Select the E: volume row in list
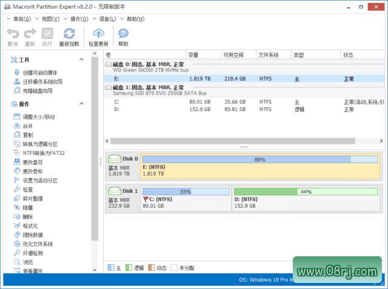Viewport: 388px width, 289px height. [x=244, y=79]
